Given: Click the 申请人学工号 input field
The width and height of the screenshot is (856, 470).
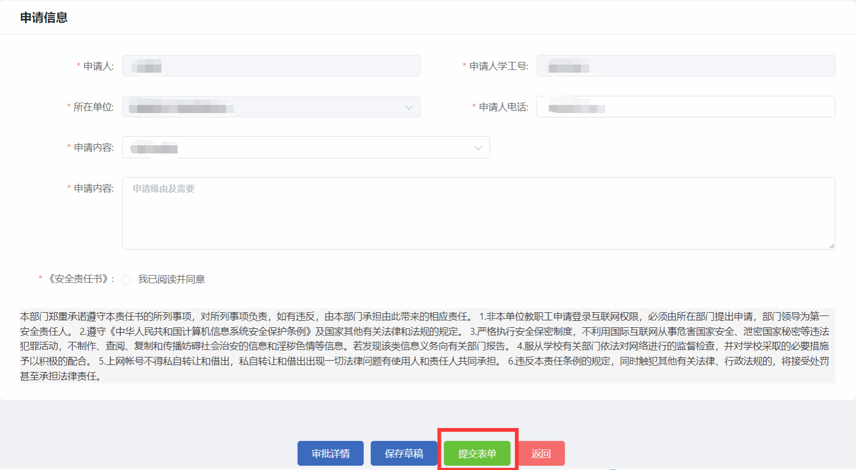Looking at the screenshot, I should coord(685,66).
